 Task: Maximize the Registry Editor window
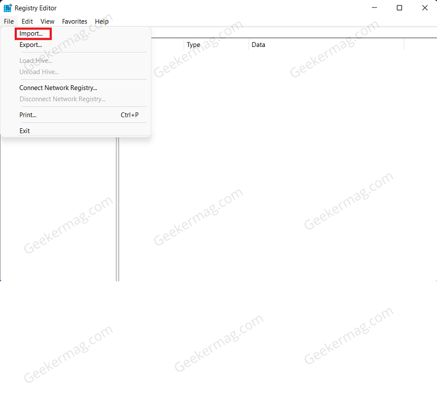click(x=399, y=8)
